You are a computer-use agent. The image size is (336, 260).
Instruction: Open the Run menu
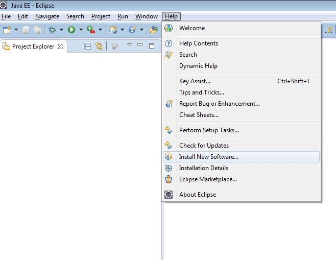123,16
